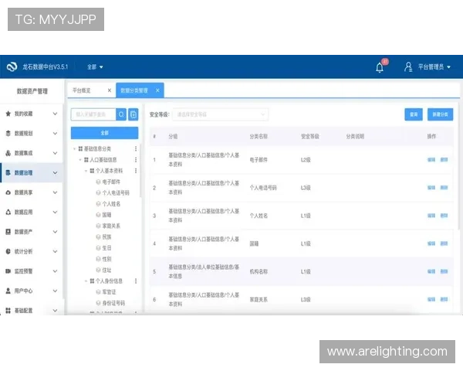
Task: Select 性别 in the category tree
Action: [x=106, y=259]
